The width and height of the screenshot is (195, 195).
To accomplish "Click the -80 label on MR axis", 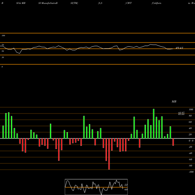I will (190, 166).
